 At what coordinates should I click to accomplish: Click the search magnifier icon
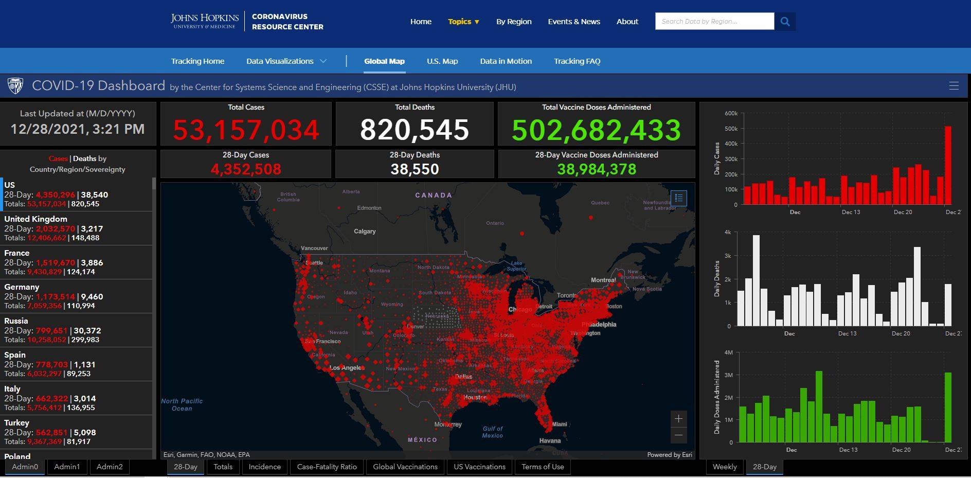[x=785, y=22]
